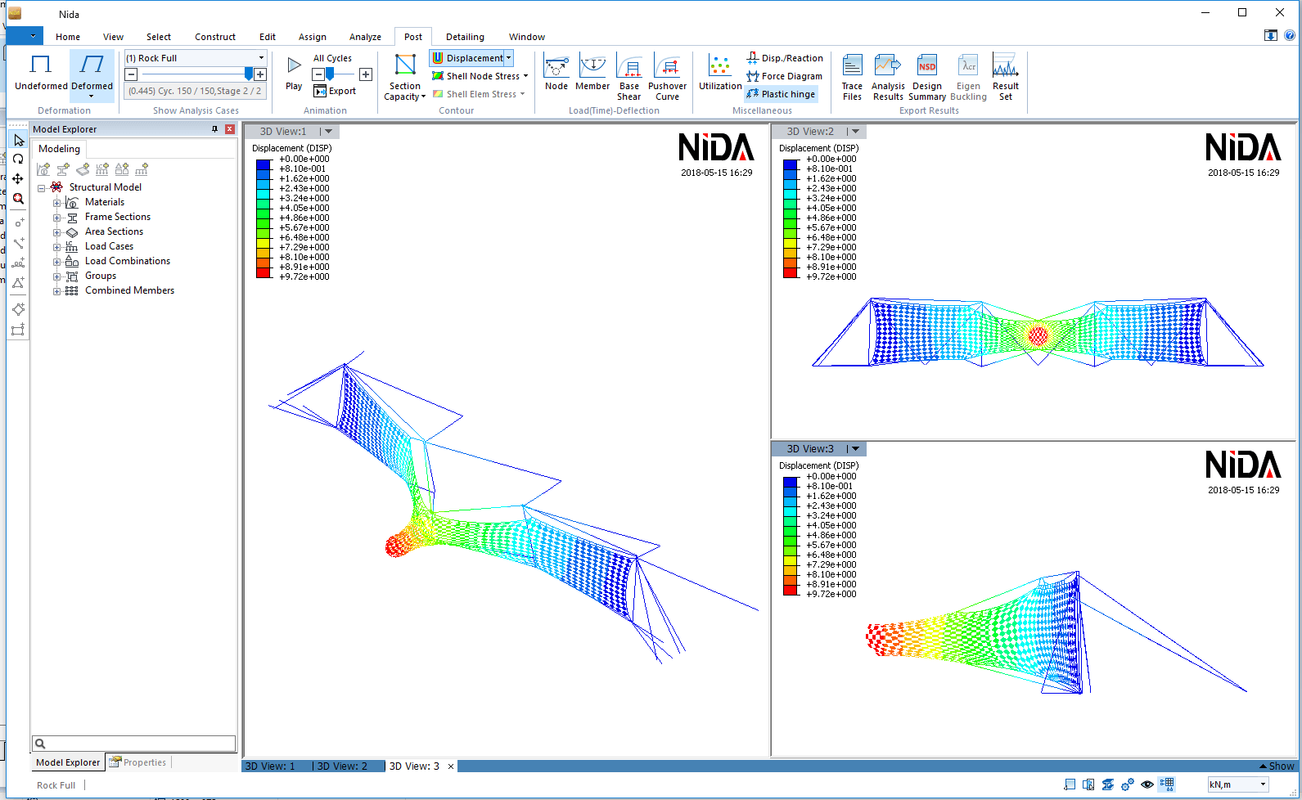The height and width of the screenshot is (800, 1302).
Task: Click the add load combination icon
Action: [x=122, y=169]
